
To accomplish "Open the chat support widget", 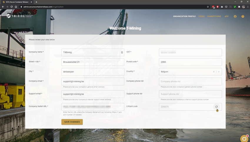I will [x=244, y=138].
